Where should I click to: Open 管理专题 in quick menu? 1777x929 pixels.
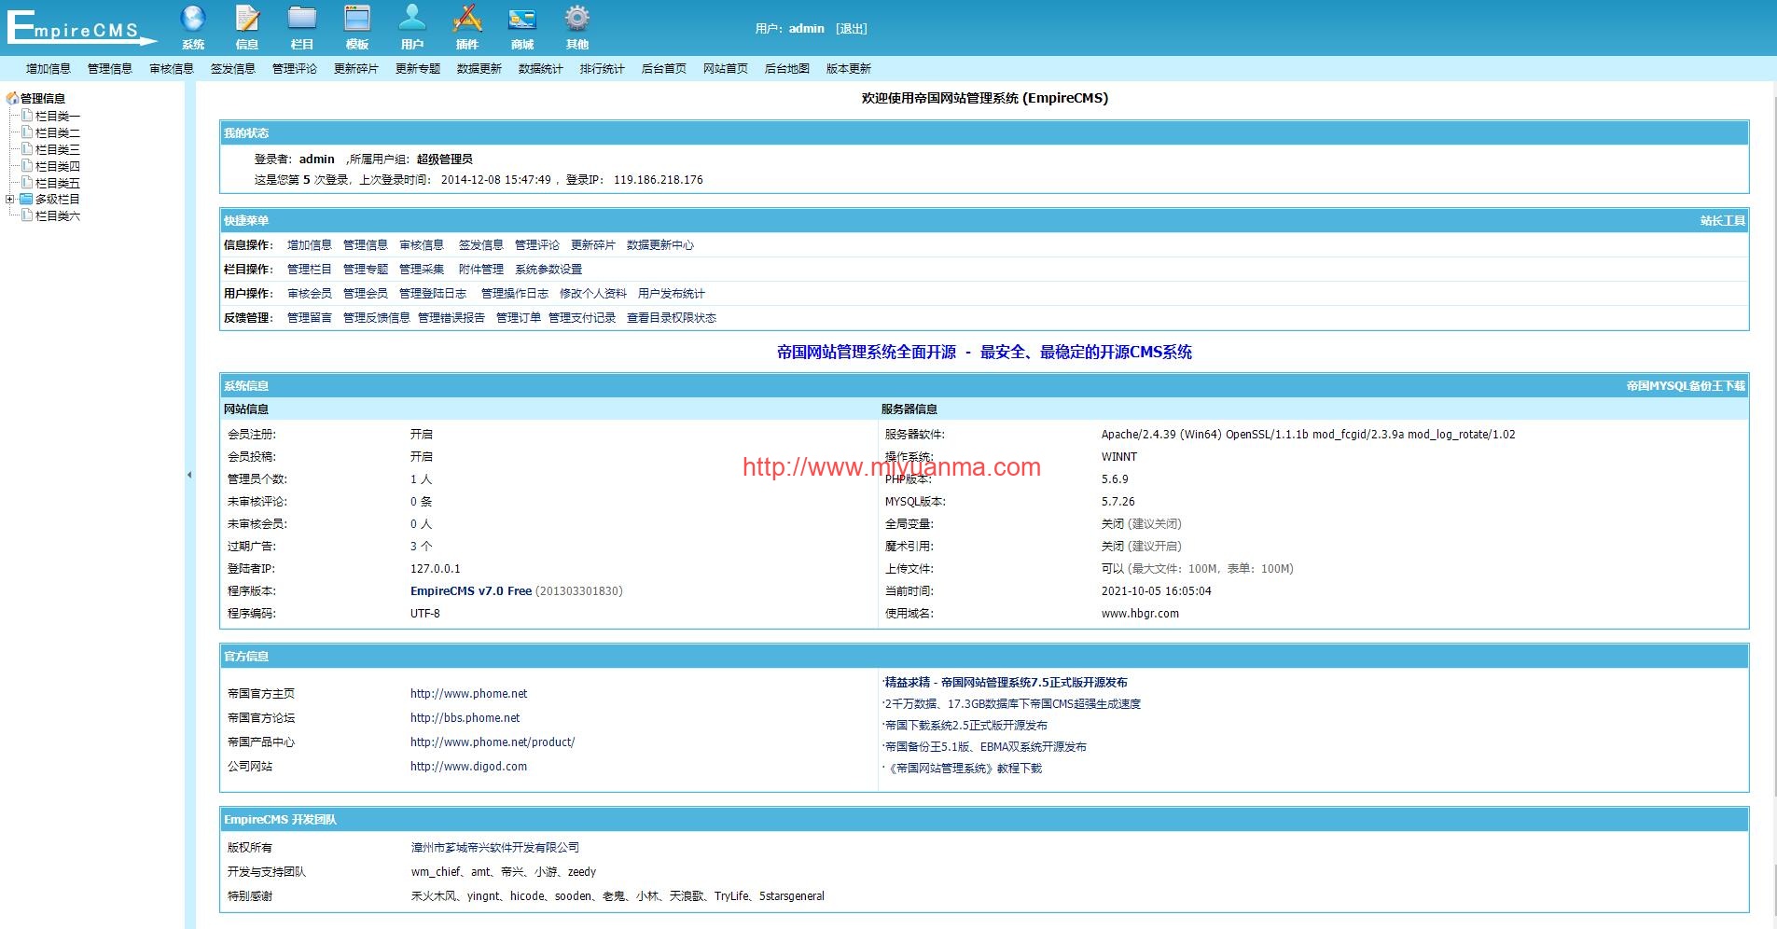pos(366,270)
